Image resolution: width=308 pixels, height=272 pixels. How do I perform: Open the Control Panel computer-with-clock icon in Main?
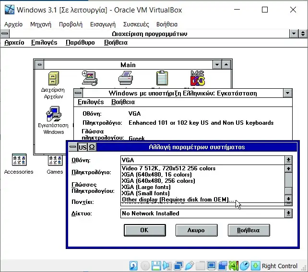point(90,78)
